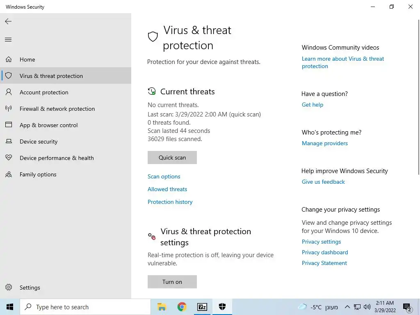
Task: Click the Device security laptop icon
Action: click(9, 141)
